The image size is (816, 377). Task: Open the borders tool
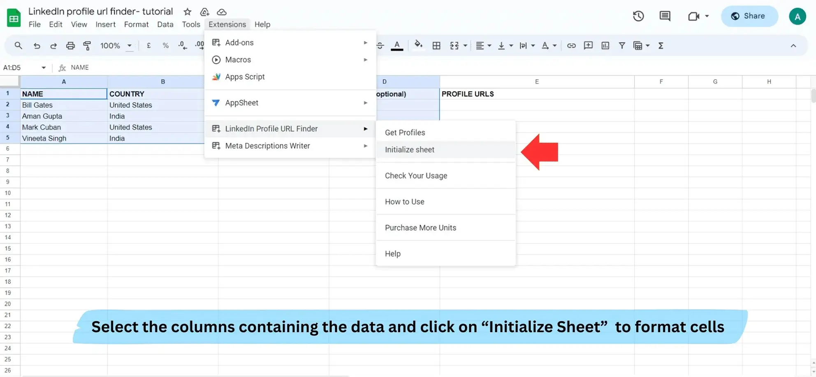pyautogui.click(x=436, y=46)
